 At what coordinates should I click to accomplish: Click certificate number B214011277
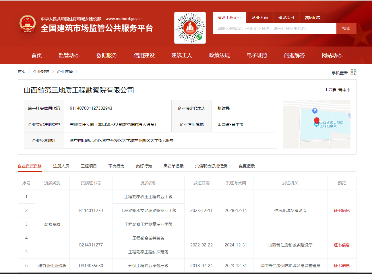91,245
